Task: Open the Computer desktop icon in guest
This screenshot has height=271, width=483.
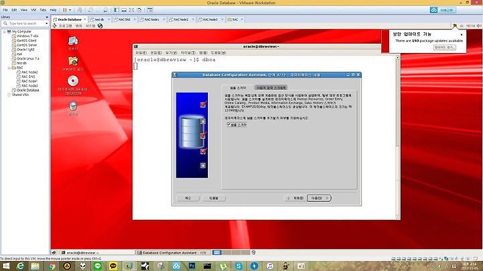Action: [x=73, y=43]
